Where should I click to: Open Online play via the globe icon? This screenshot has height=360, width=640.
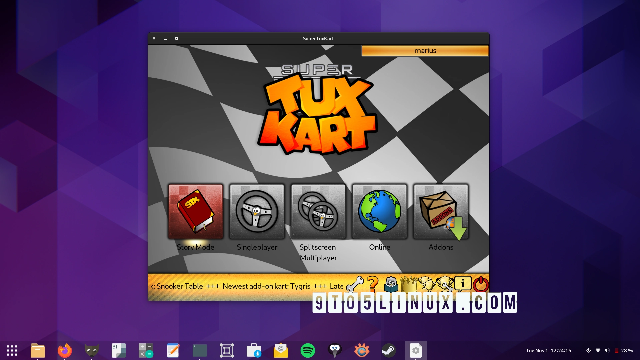[380, 211]
